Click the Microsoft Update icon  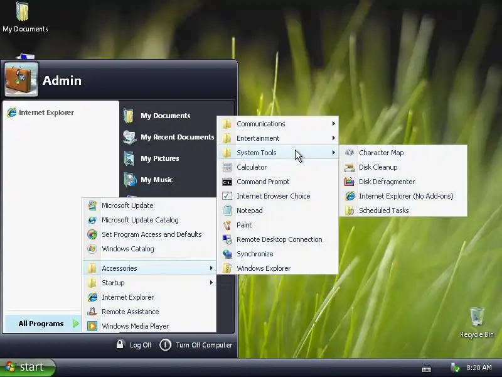pyautogui.click(x=92, y=205)
